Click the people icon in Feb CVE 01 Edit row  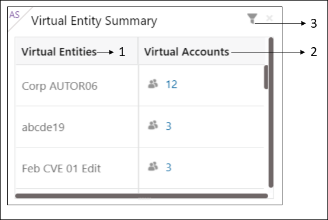[x=153, y=166]
